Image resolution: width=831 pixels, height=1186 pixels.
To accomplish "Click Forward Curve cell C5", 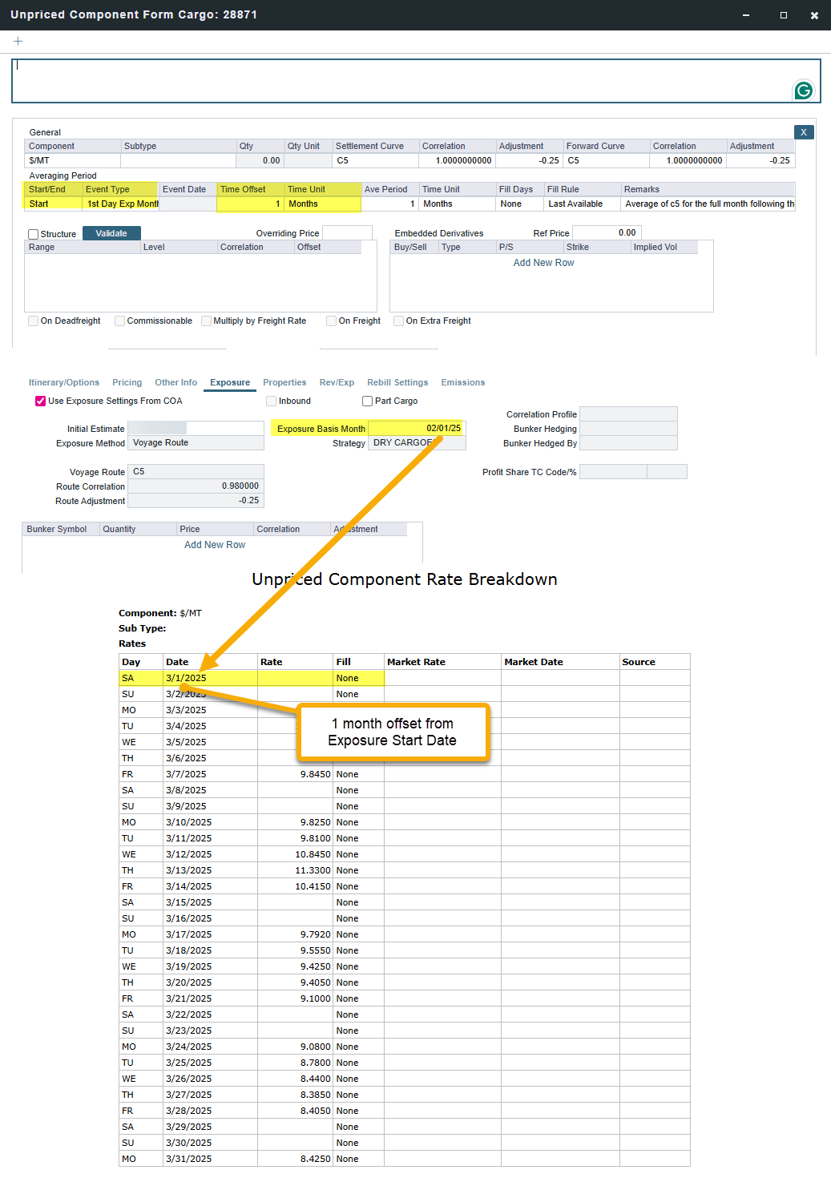I will [606, 160].
